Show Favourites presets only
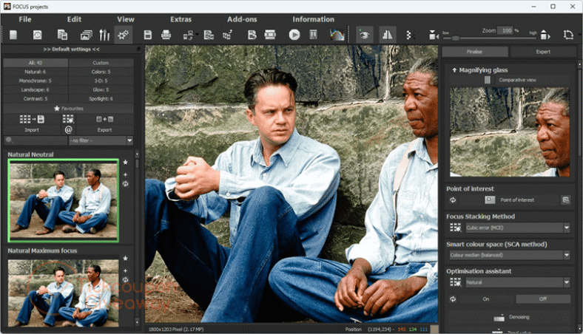Image resolution: width=583 pixels, height=334 pixels. click(x=68, y=109)
